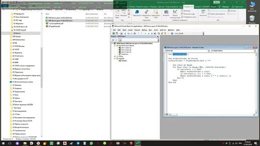Image resolution: width=260 pixels, height=146 pixels.
Task: Click the Save icon in VBA toolbar
Action: [121, 33]
